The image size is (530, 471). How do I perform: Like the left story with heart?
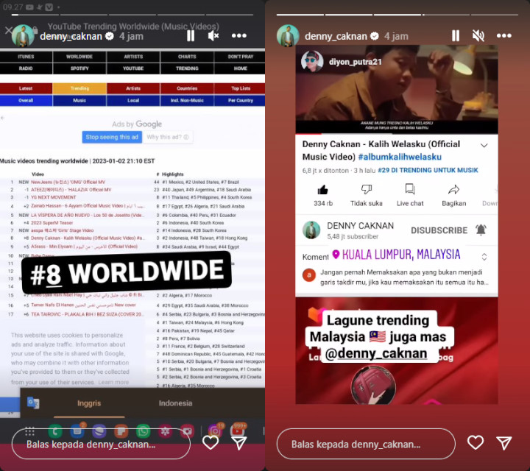[x=211, y=442]
